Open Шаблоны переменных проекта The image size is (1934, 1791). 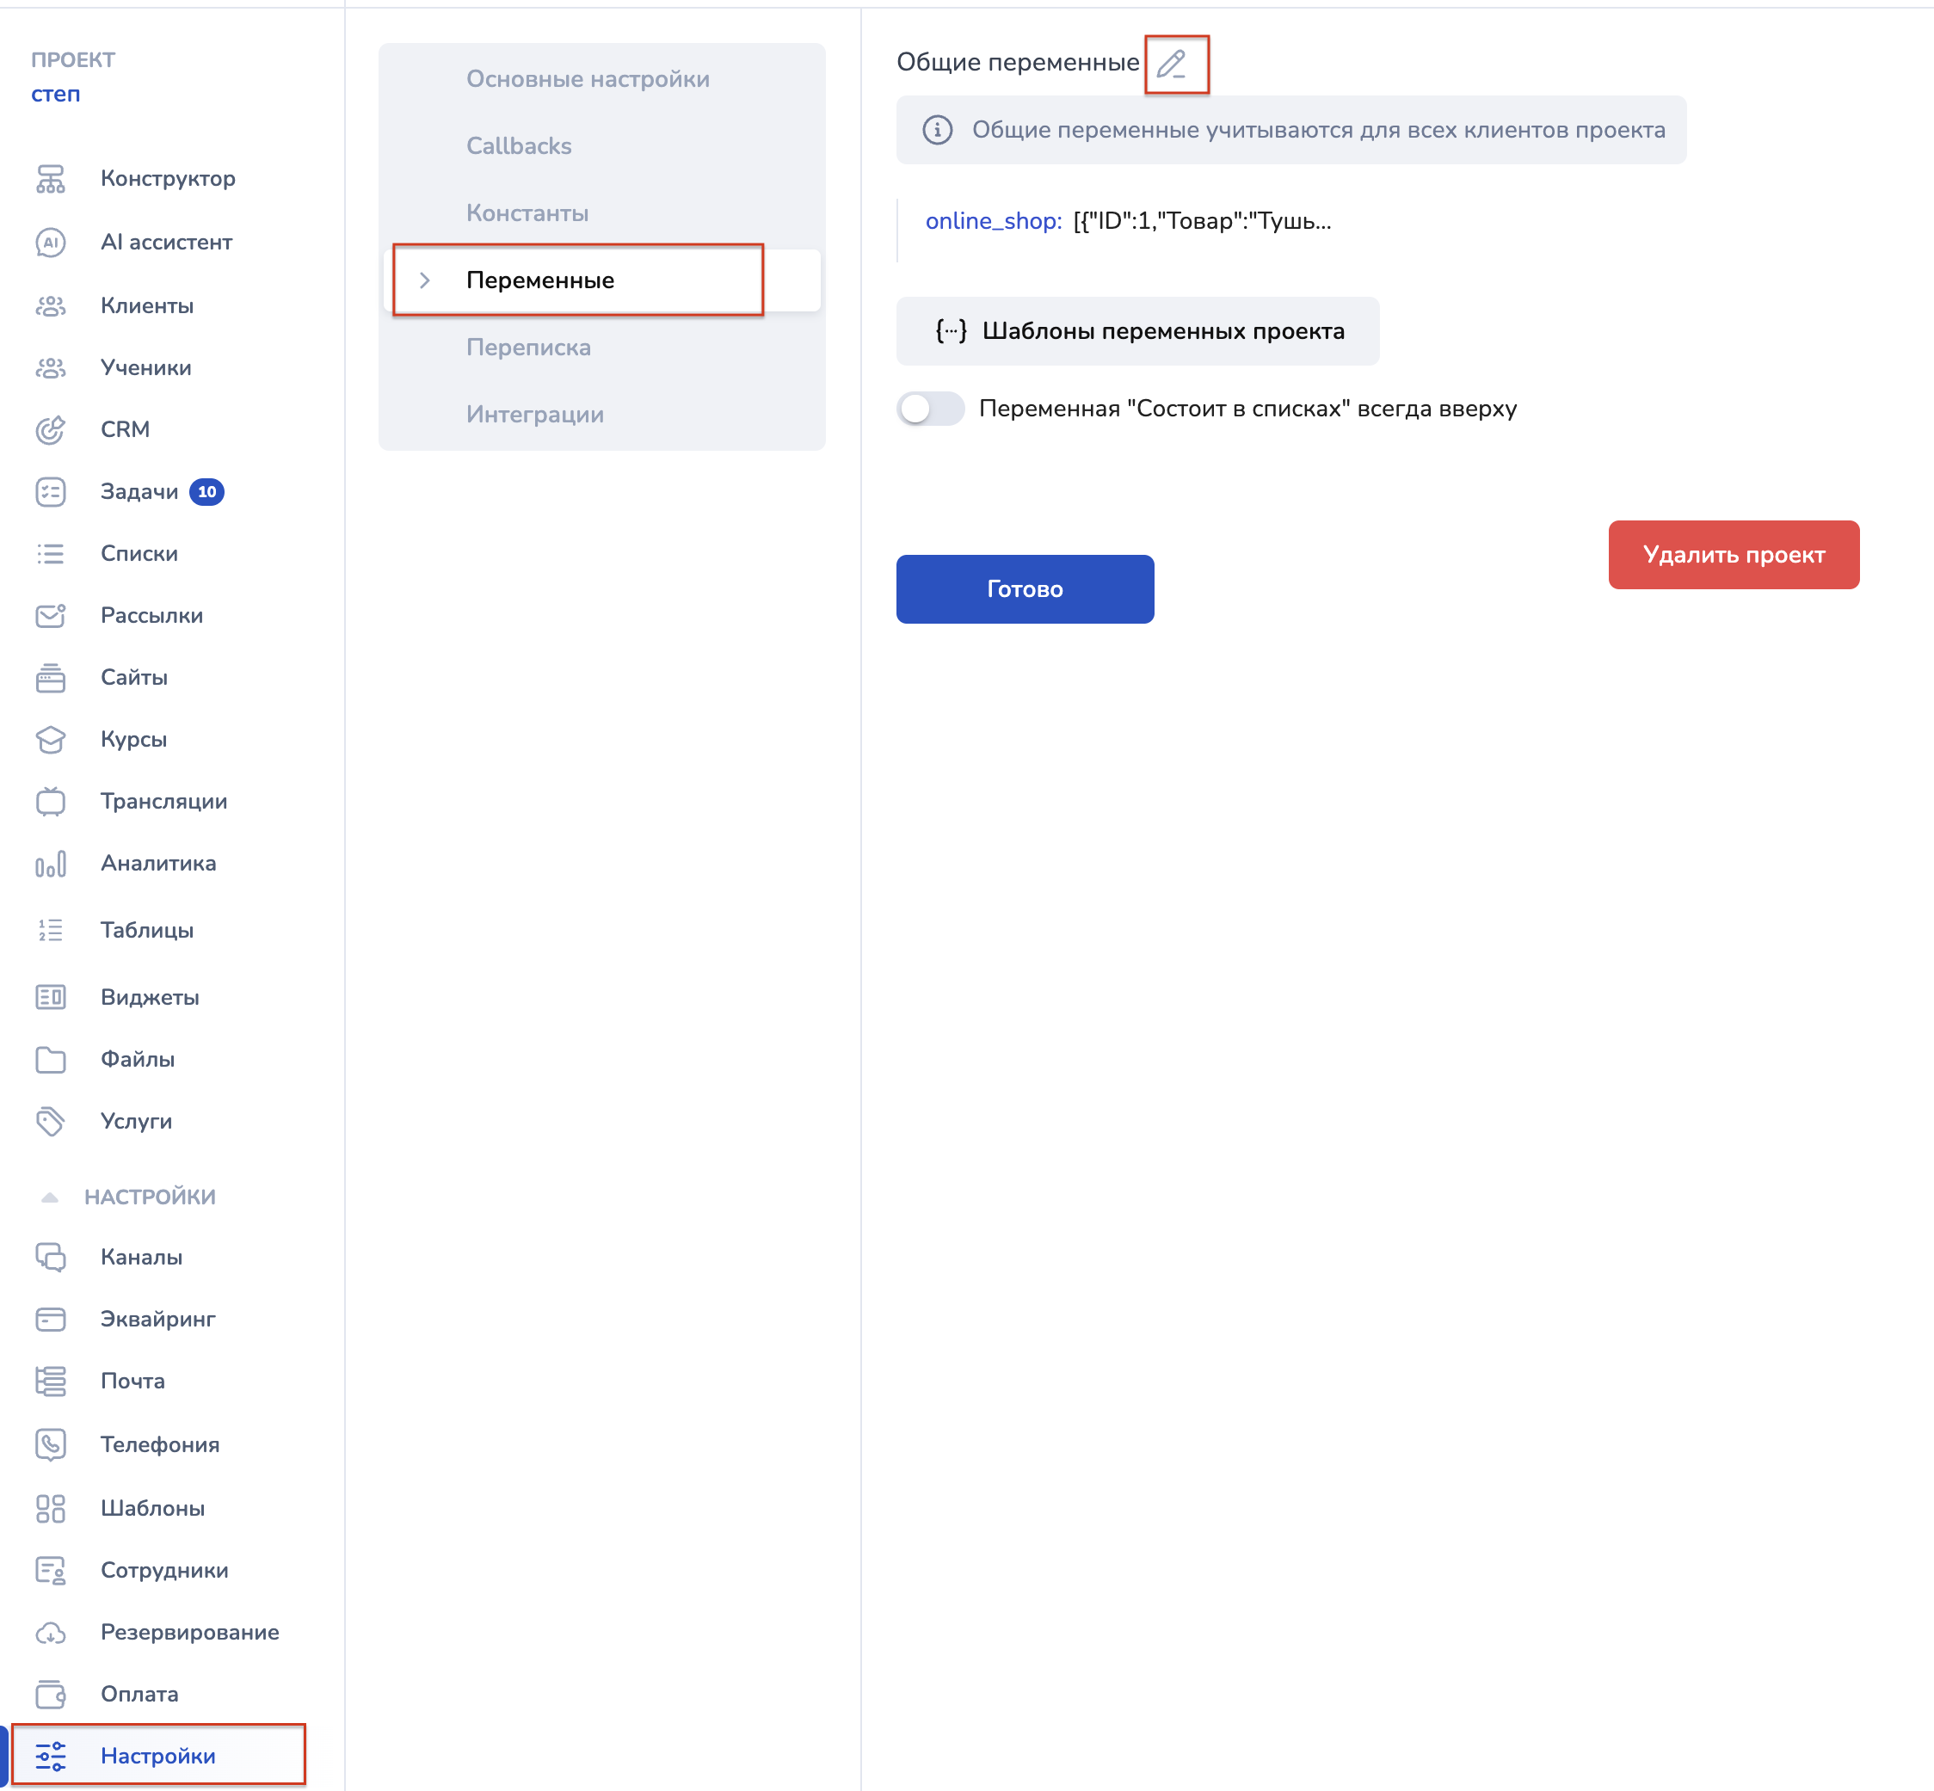coord(1137,331)
